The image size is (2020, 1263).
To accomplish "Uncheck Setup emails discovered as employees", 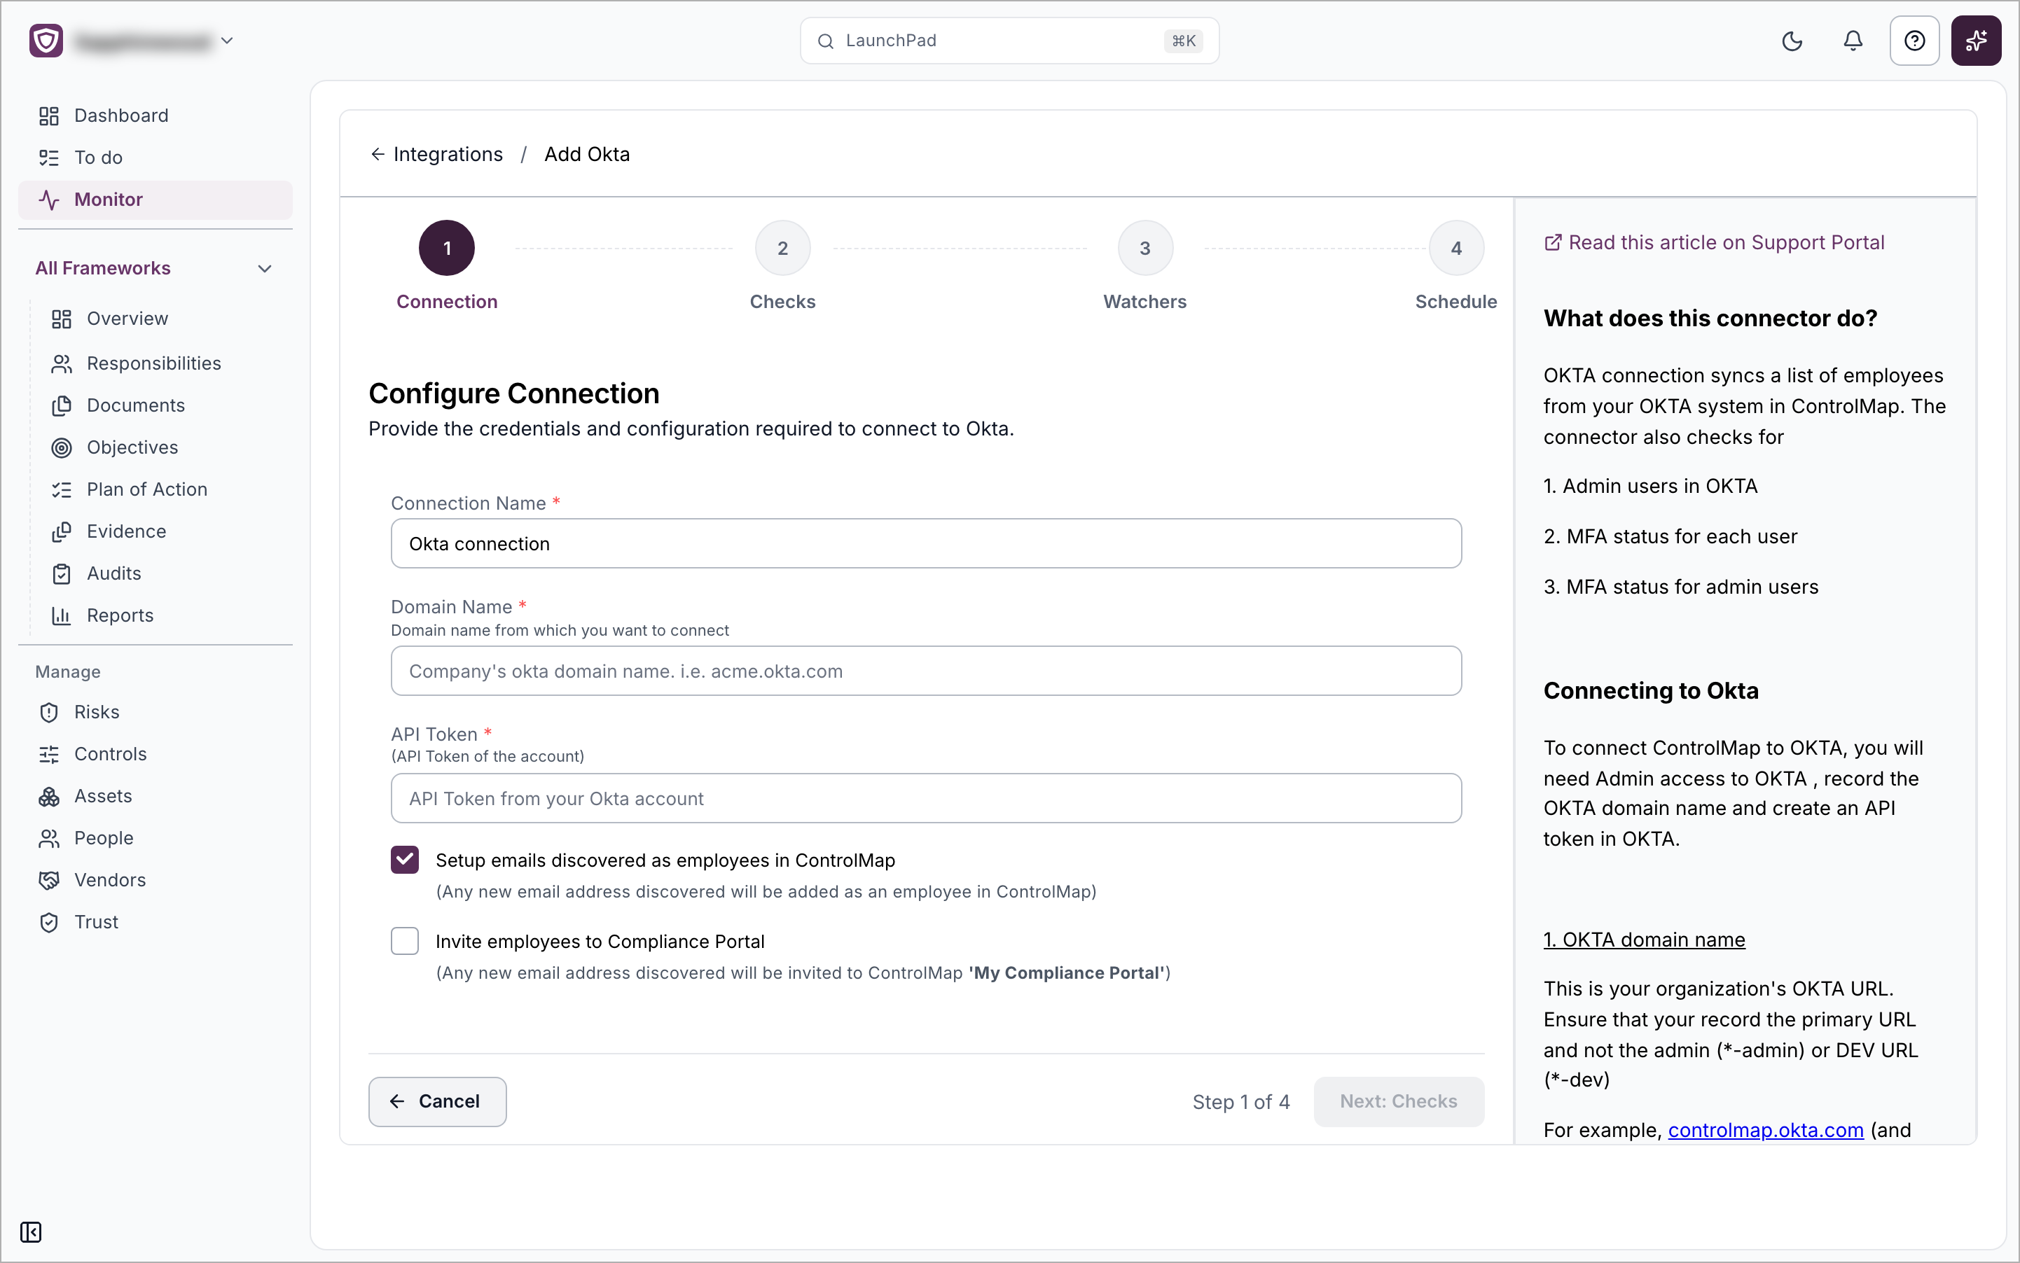I will (405, 860).
